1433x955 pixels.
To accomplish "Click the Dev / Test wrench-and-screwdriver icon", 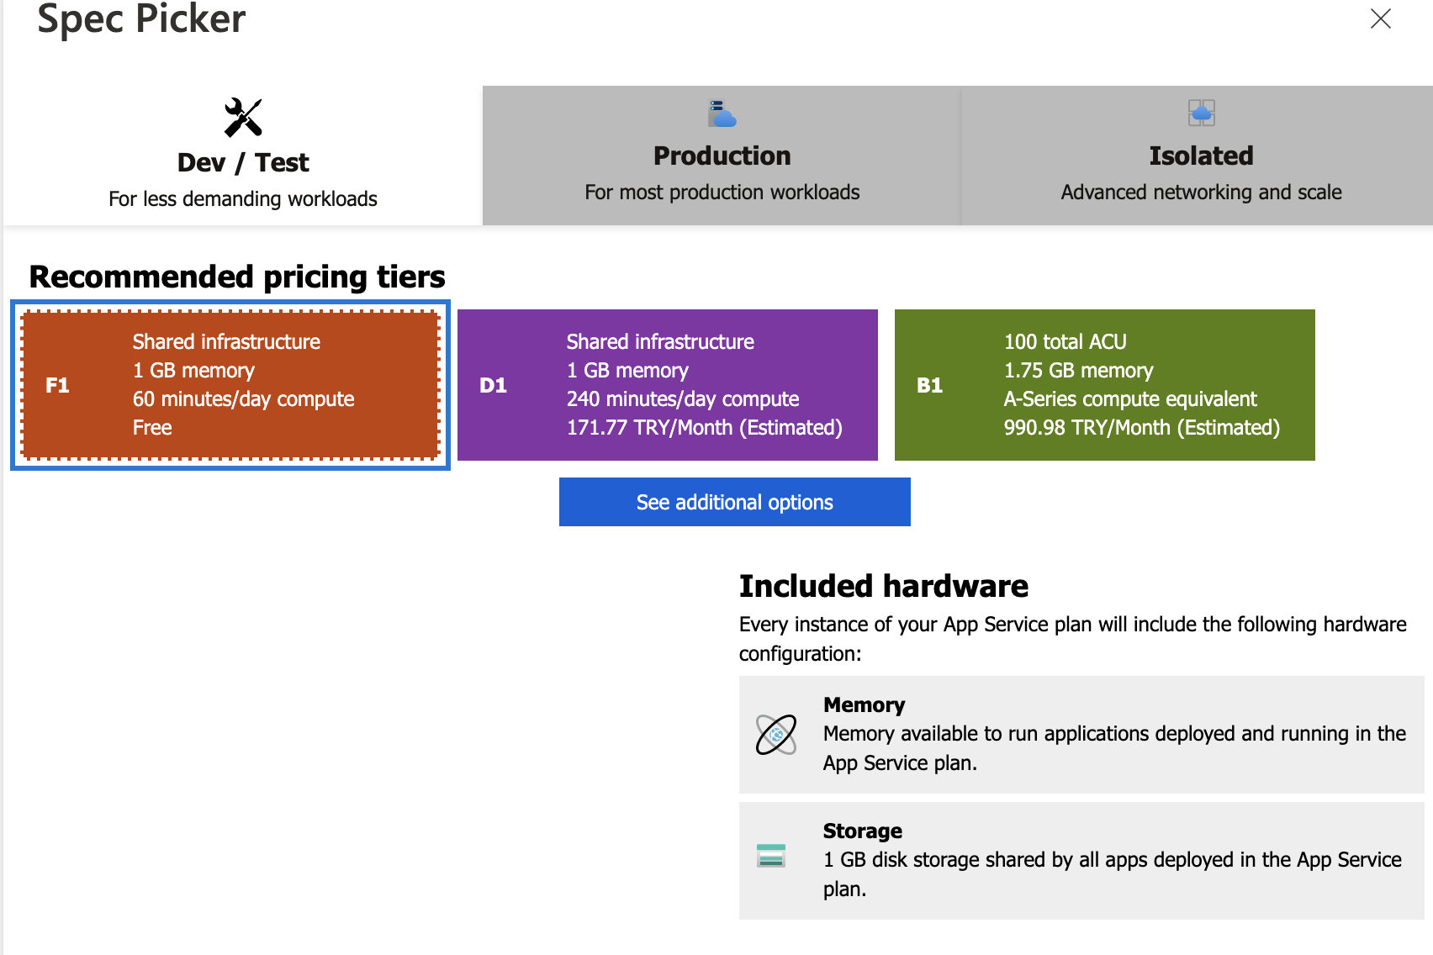I will tap(243, 118).
